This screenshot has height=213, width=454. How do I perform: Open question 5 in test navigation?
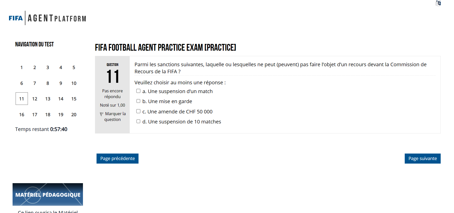click(74, 67)
